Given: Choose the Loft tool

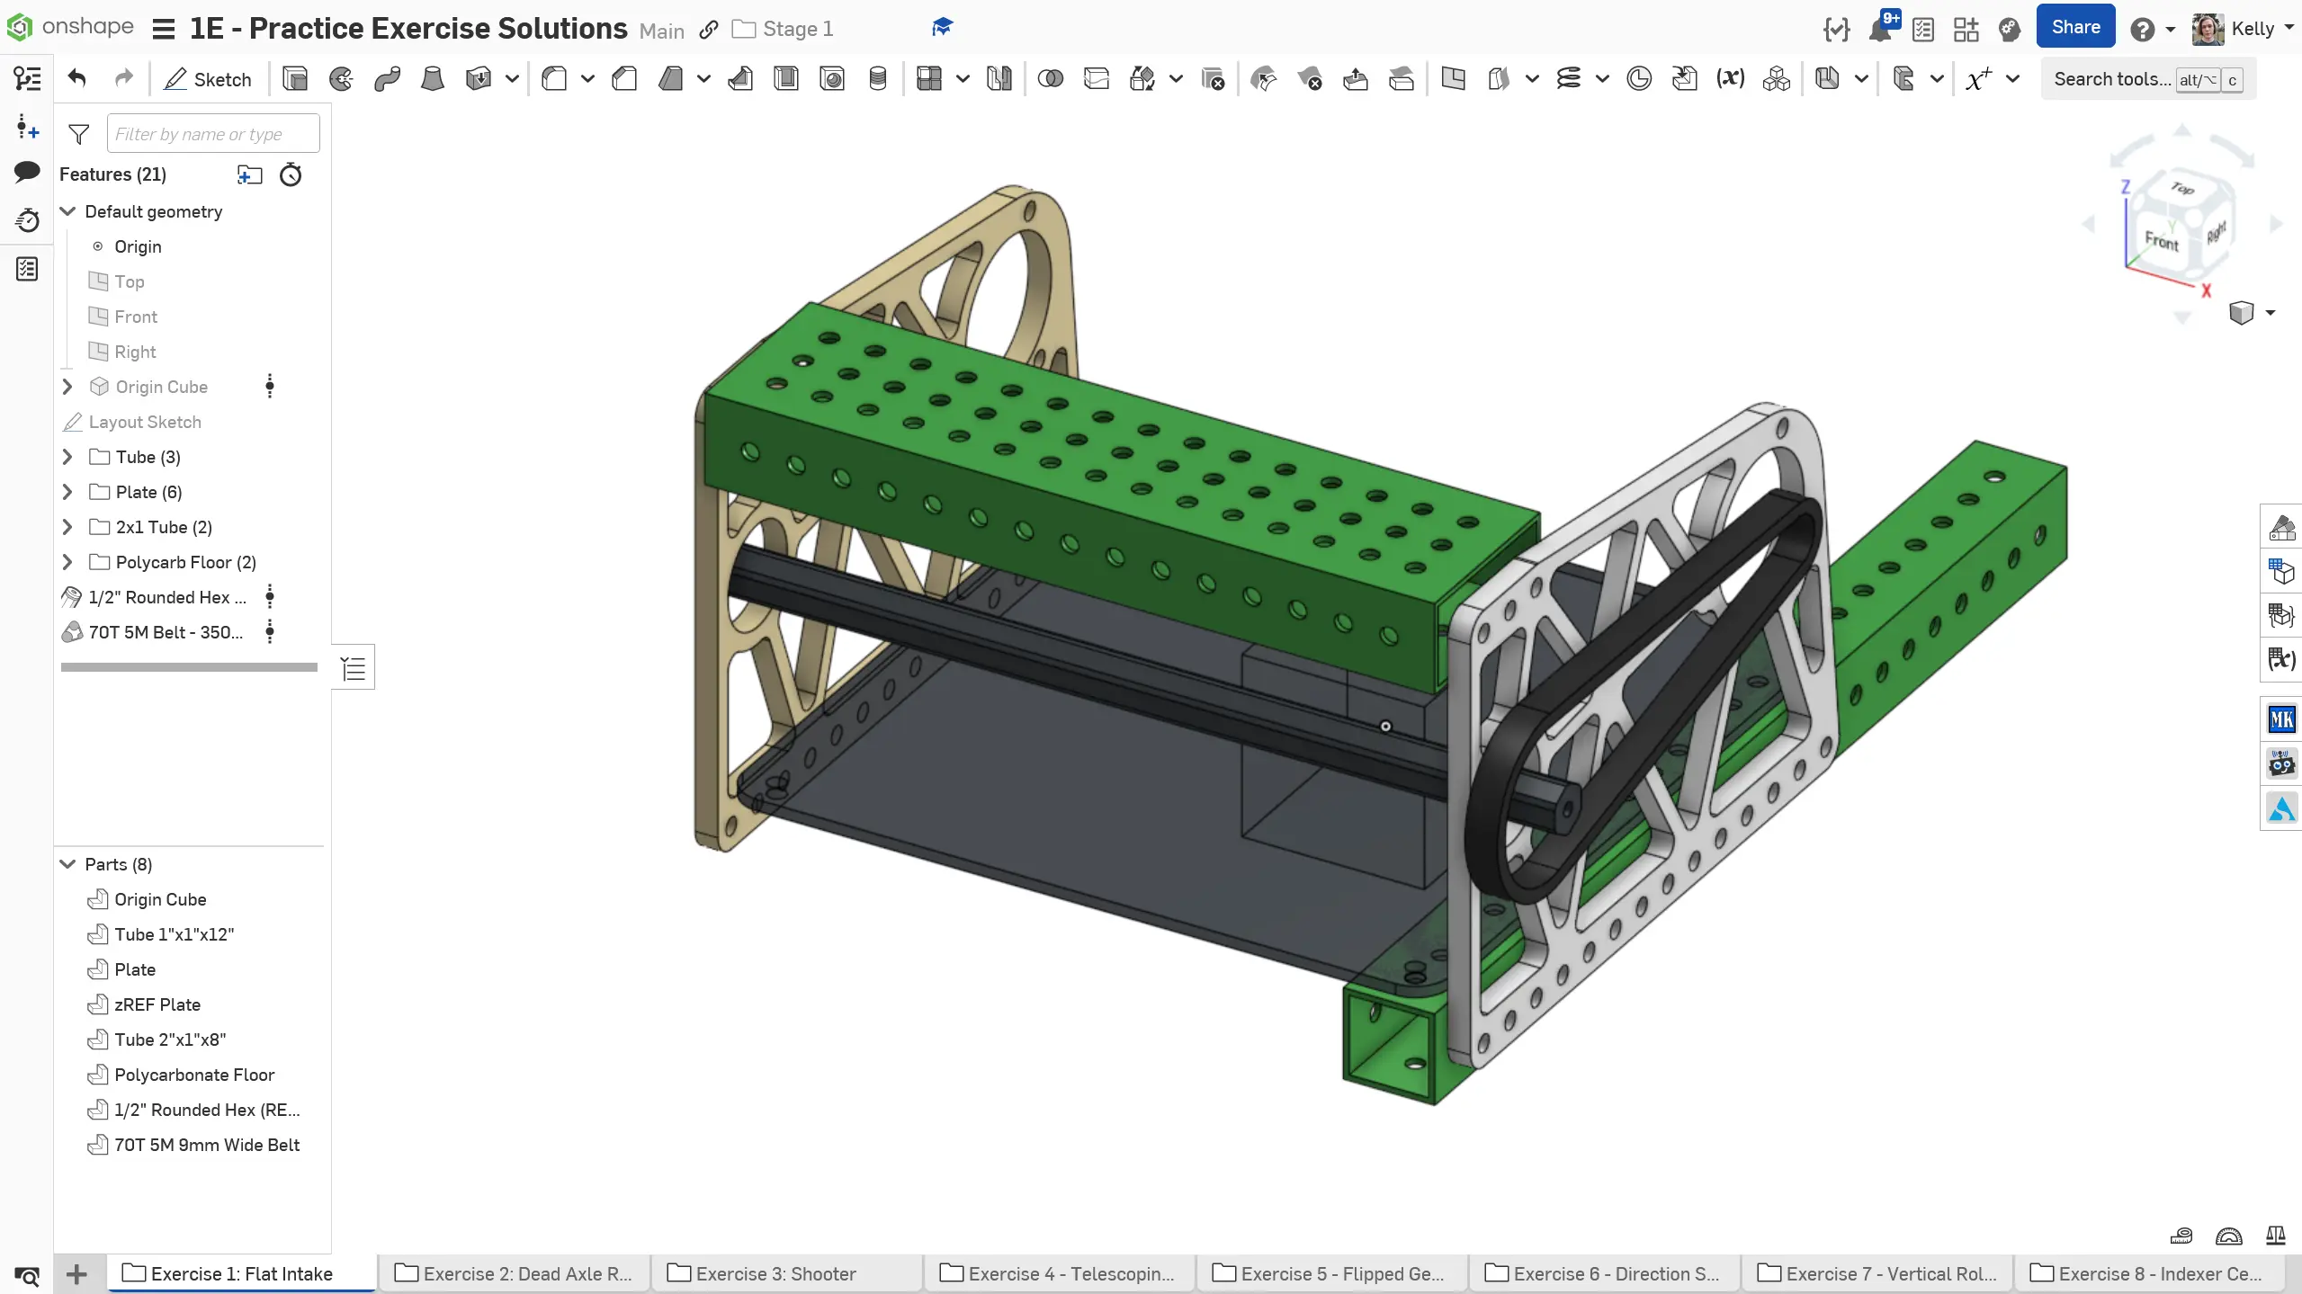Looking at the screenshot, I should click(x=433, y=79).
